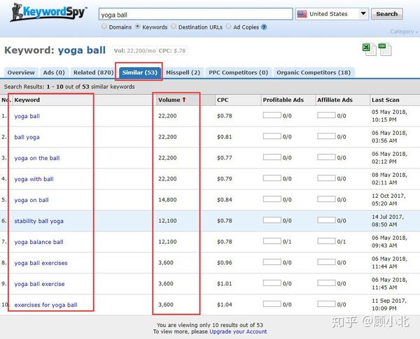This screenshot has height=339, width=420.
Task: Click Profitable Ads bar for stability ball yoga
Action: 272,220
